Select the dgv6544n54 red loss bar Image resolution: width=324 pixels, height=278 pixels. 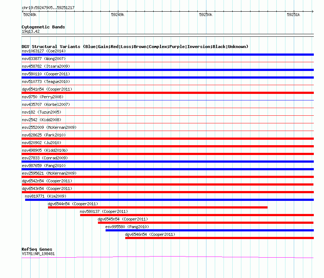pyautogui.click(x=158, y=207)
